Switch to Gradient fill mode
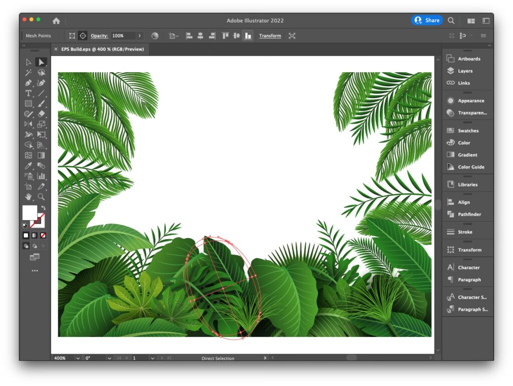The height and width of the screenshot is (386, 513). pos(34,235)
